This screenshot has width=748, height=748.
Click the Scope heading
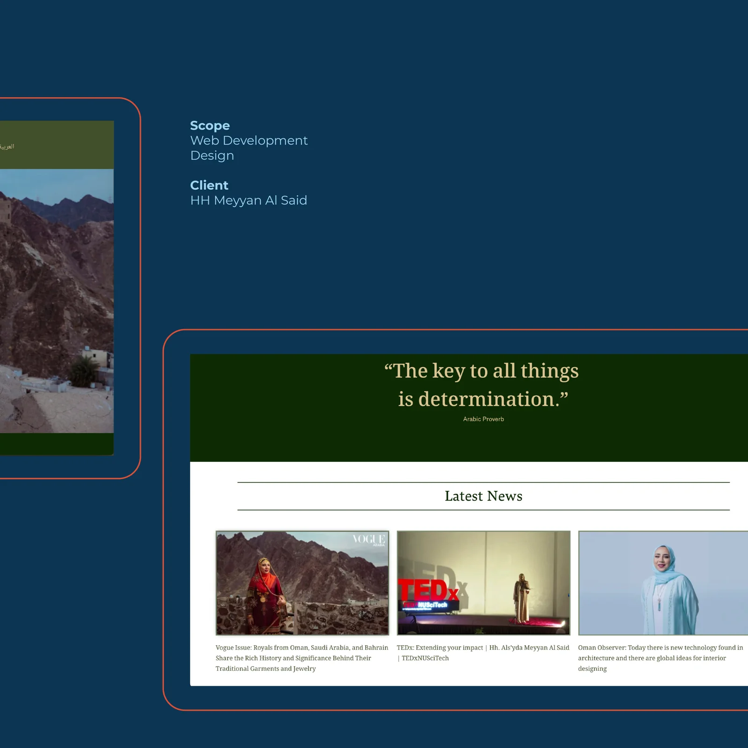pyautogui.click(x=210, y=126)
